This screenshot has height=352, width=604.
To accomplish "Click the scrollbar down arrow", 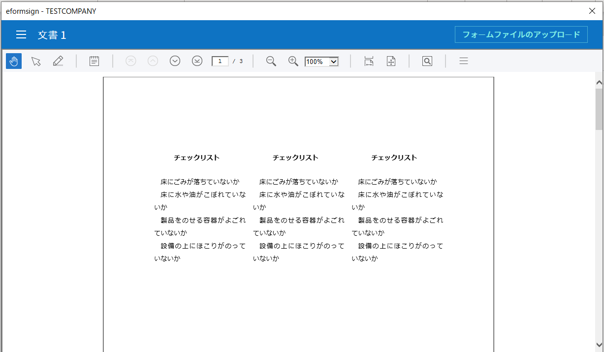I will click(599, 345).
